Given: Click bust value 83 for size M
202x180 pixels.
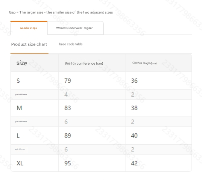Looking at the screenshot, I should click(68, 108).
